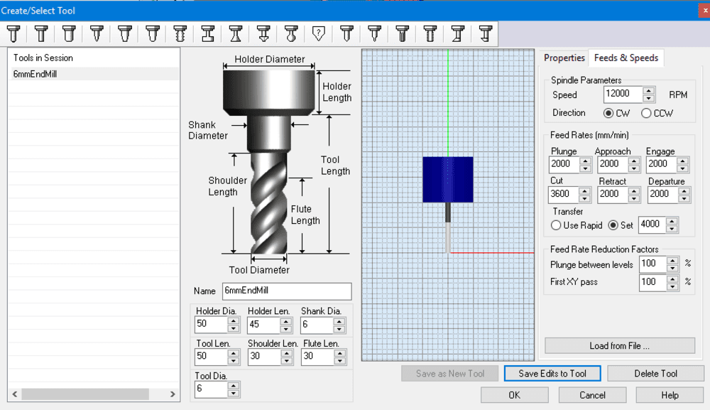Click the Cut feed rate value field

563,195
